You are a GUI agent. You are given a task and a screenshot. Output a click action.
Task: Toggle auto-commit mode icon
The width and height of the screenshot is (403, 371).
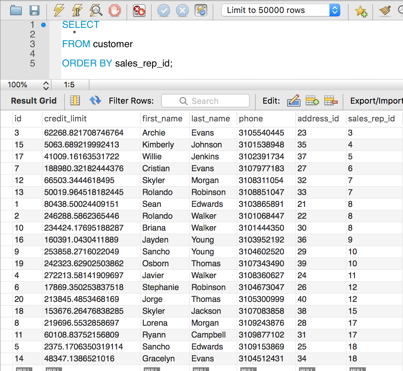click(201, 10)
